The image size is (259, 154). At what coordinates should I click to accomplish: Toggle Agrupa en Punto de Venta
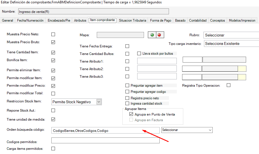point(131,114)
